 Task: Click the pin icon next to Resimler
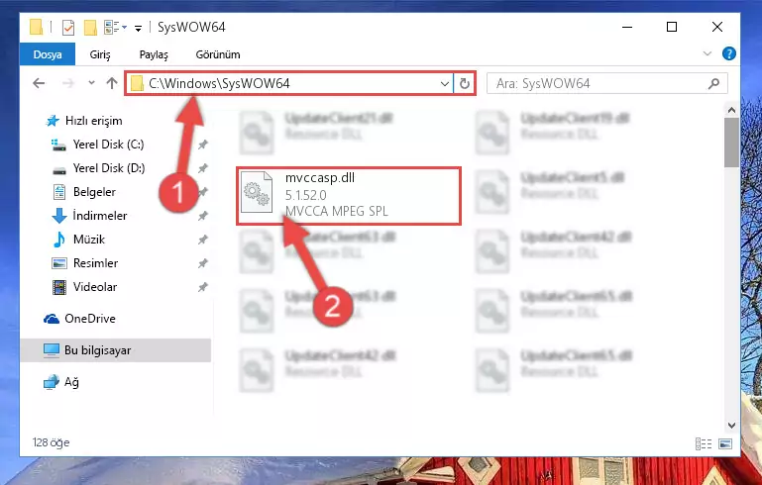click(203, 263)
